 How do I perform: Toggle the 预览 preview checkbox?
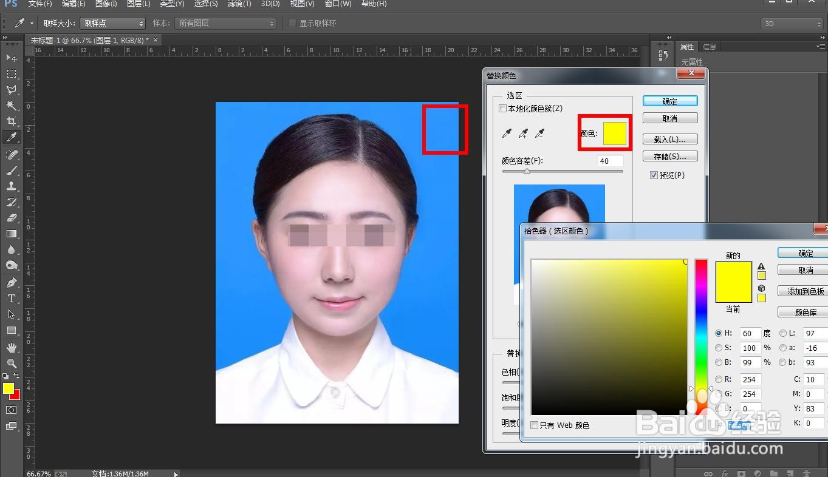[x=654, y=175]
